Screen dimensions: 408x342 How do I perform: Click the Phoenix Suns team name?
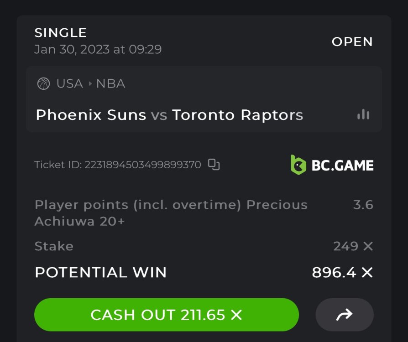[x=91, y=115]
